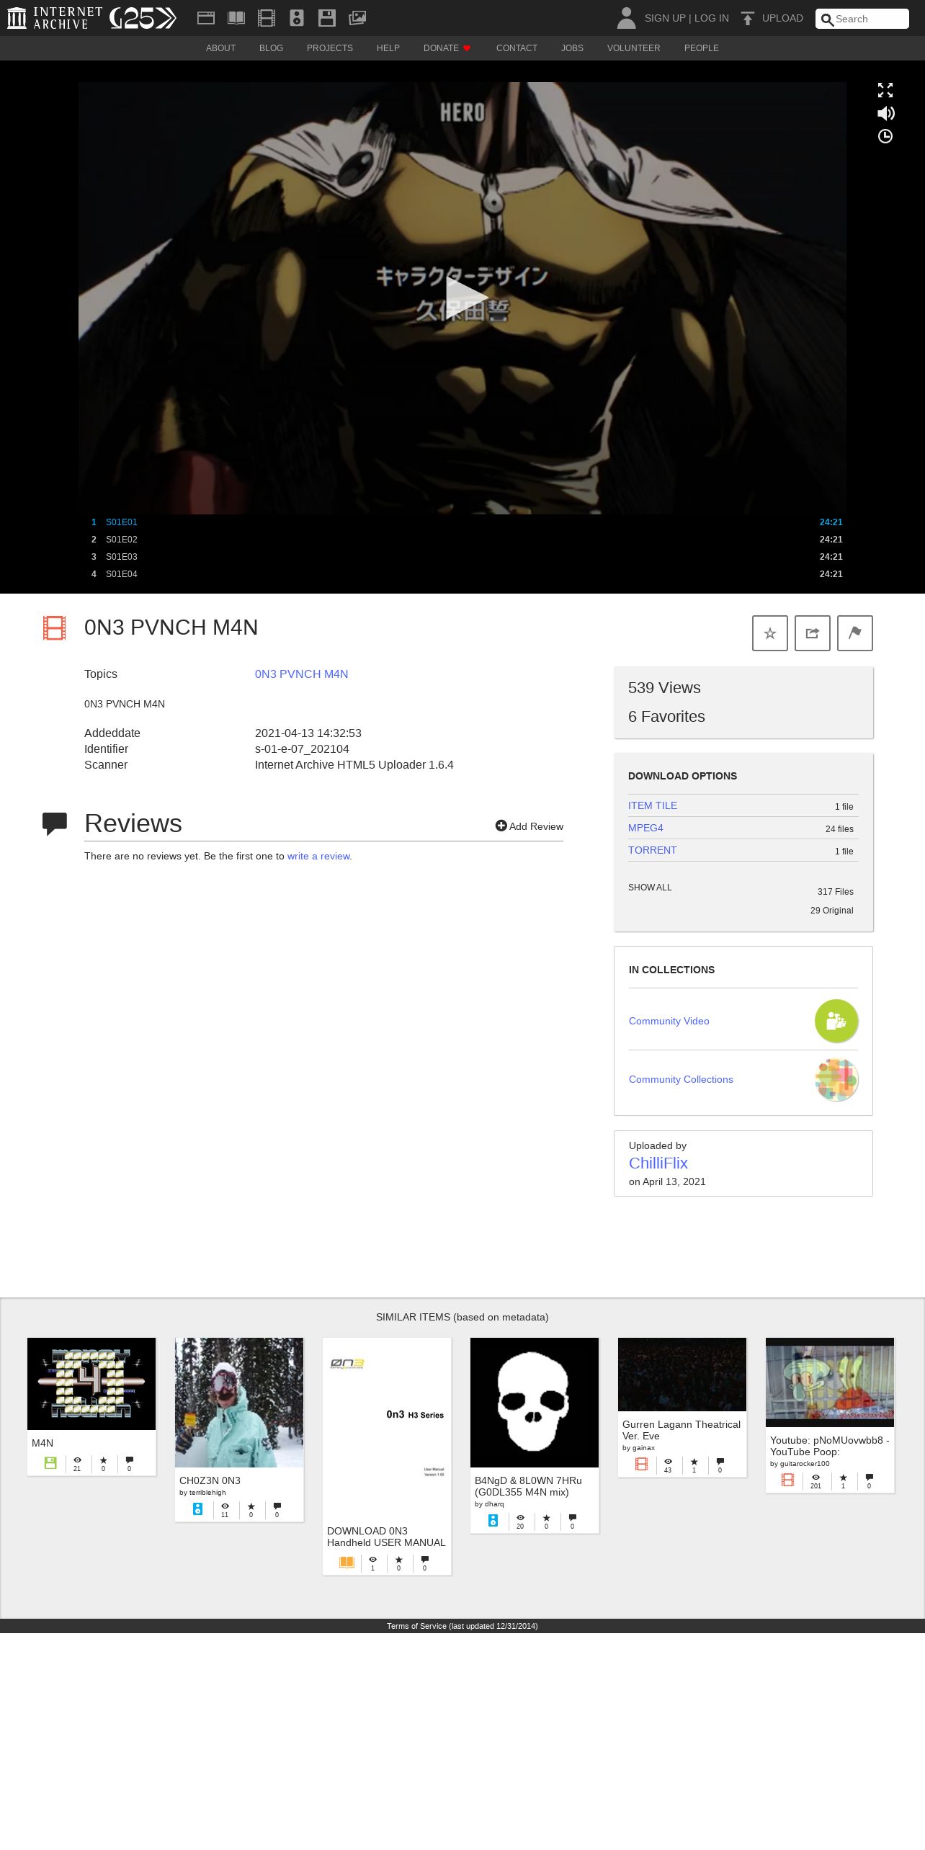Screen dimensions: 925x1850
Task: Open the PEOPLE menu item
Action: point(702,48)
